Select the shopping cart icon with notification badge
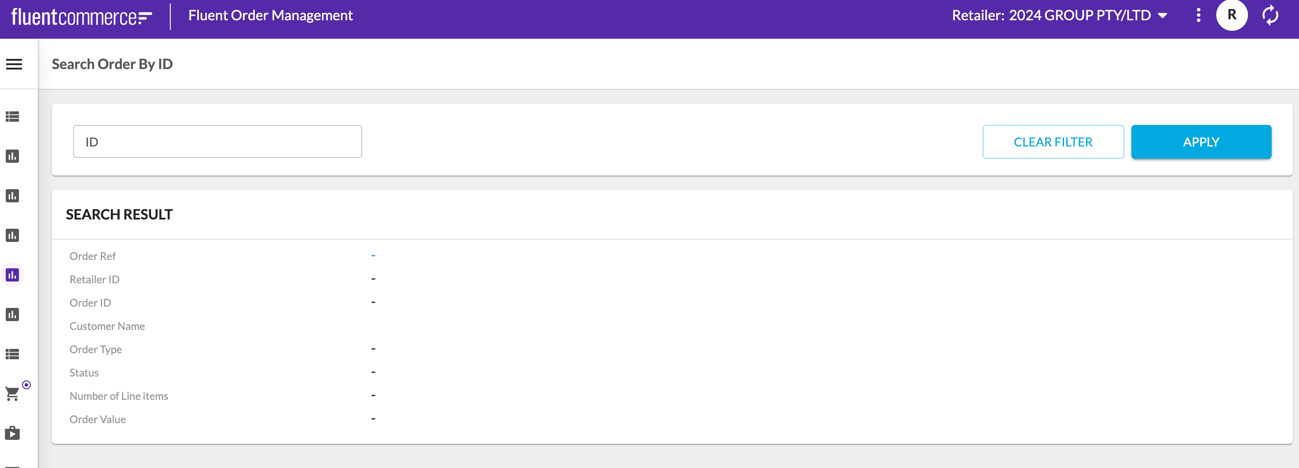 coord(12,394)
